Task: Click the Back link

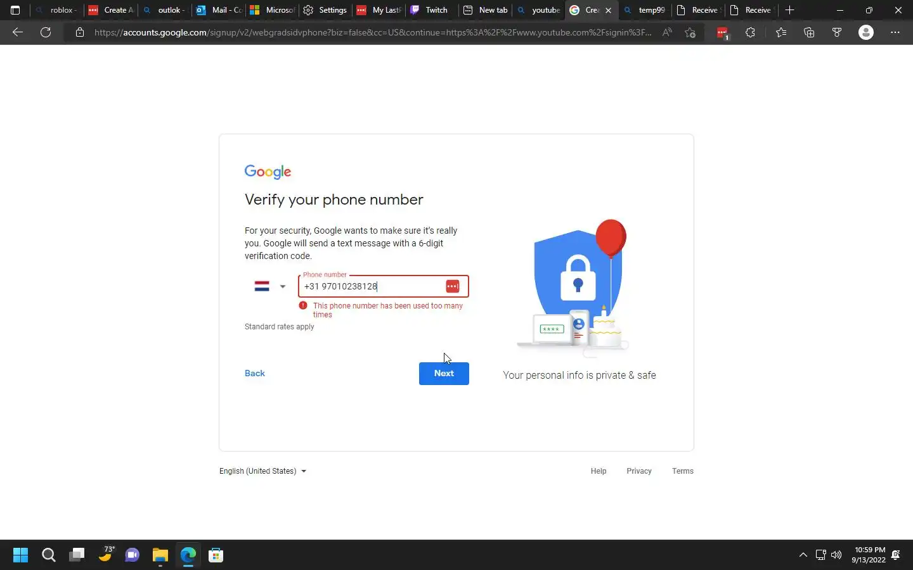Action: (x=255, y=374)
